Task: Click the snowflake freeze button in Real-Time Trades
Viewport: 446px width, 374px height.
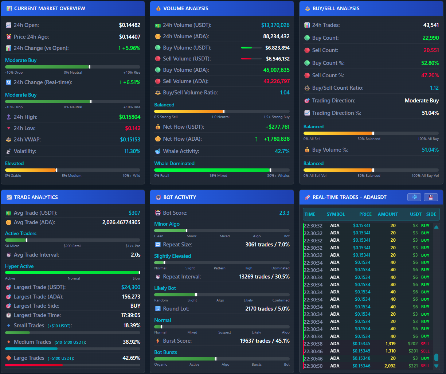Action: click(x=414, y=197)
